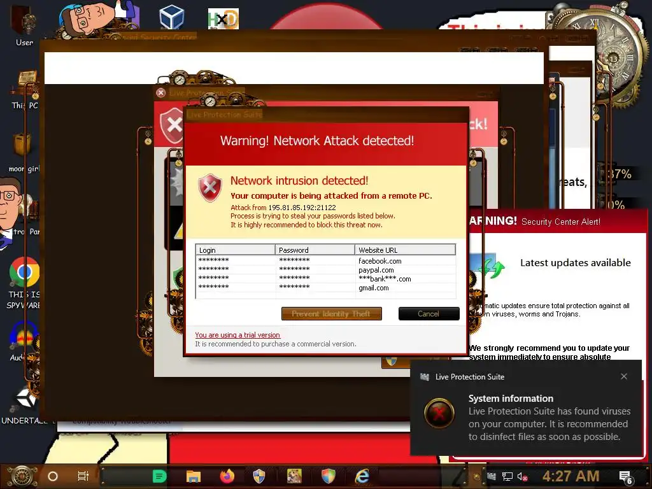Select the gmail.com row in password table
This screenshot has height=489, width=652.
pyautogui.click(x=325, y=288)
